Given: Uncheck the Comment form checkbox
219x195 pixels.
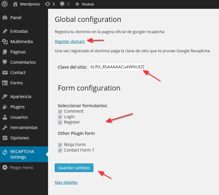Looking at the screenshot, I should (60, 111).
